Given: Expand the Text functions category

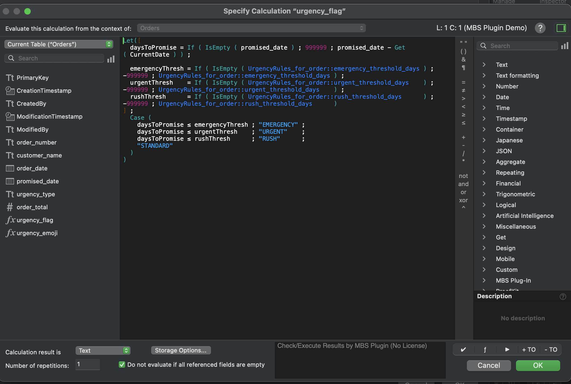Looking at the screenshot, I should 484,65.
